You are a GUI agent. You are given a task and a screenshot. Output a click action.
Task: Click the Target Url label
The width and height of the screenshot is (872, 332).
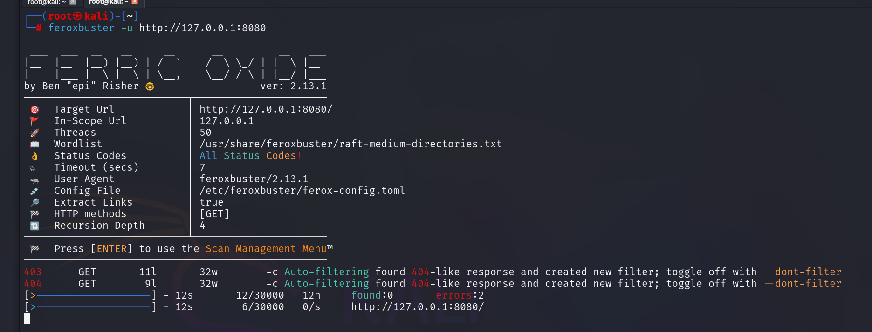84,109
